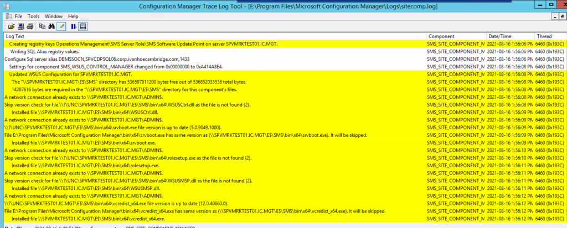Toggle the Highlight marker tool
This screenshot has height=228, width=567.
click(61, 26)
